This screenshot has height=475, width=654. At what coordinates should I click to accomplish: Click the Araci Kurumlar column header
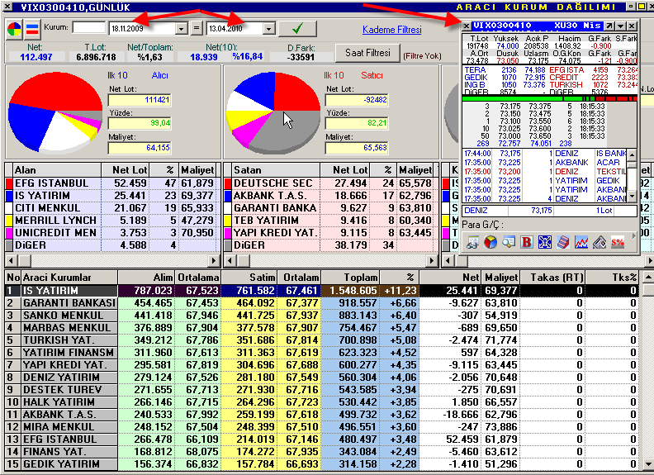pyautogui.click(x=69, y=278)
